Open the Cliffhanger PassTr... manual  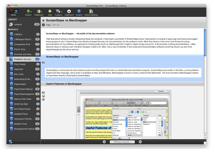point(23,39)
